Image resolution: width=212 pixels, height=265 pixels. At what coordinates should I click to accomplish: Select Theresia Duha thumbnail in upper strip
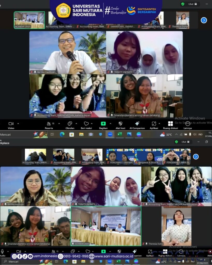click(182, 20)
